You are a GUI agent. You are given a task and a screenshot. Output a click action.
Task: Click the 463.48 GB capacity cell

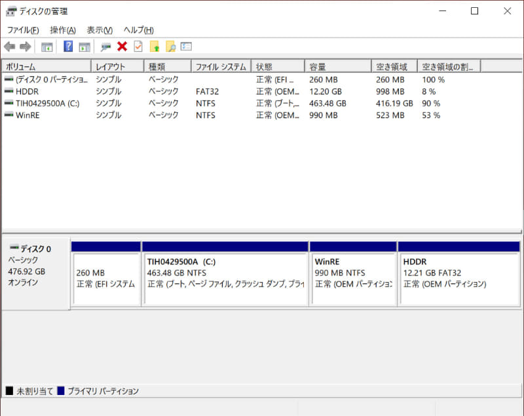[x=327, y=104]
